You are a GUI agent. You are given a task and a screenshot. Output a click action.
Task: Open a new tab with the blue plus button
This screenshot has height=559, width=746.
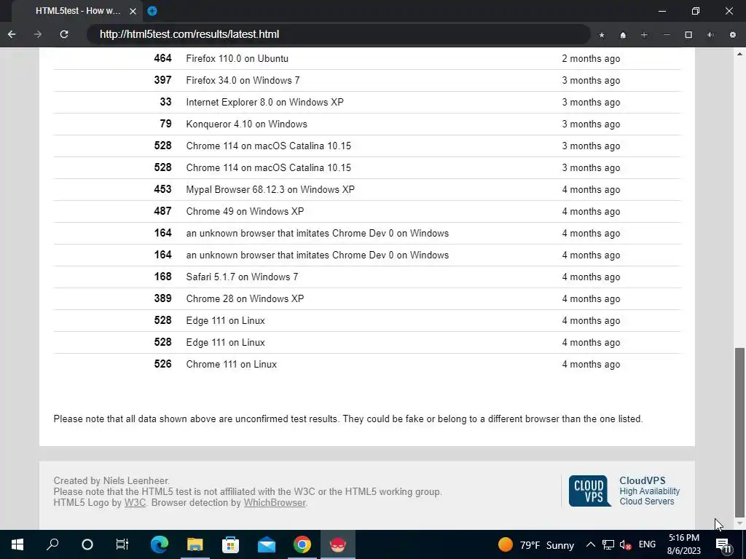(x=152, y=10)
